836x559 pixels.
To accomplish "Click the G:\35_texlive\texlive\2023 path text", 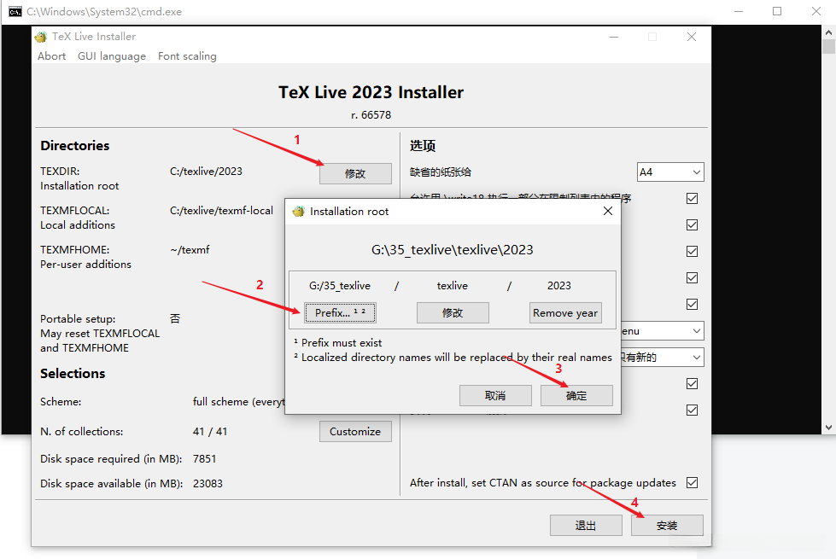I will point(452,250).
